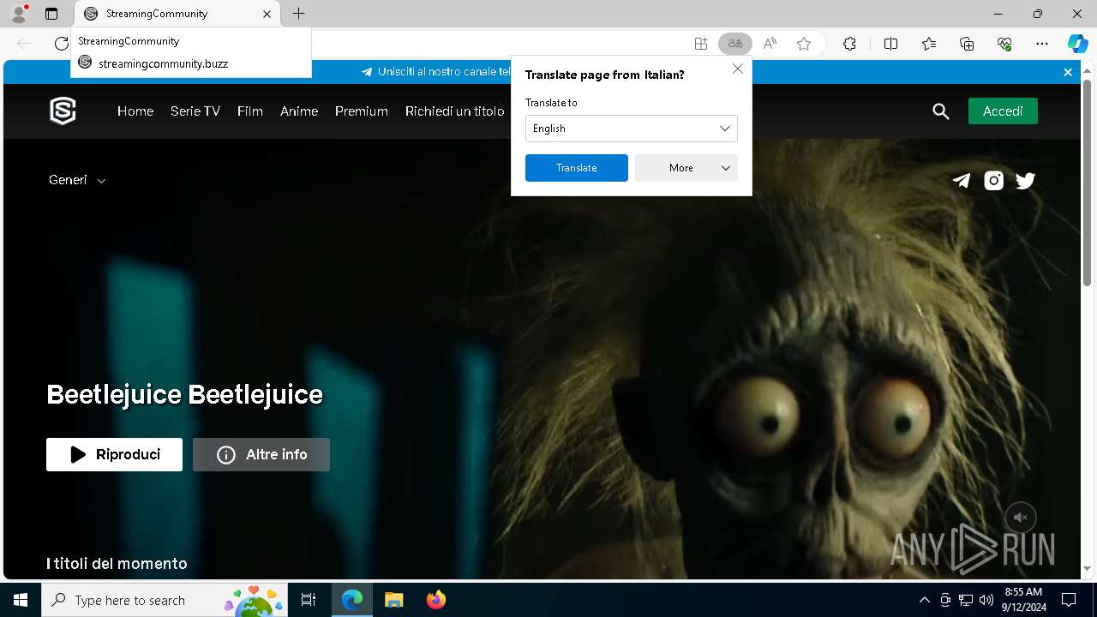Unmute the trailer with the speaker icon
This screenshot has height=617, width=1097.
click(1020, 518)
